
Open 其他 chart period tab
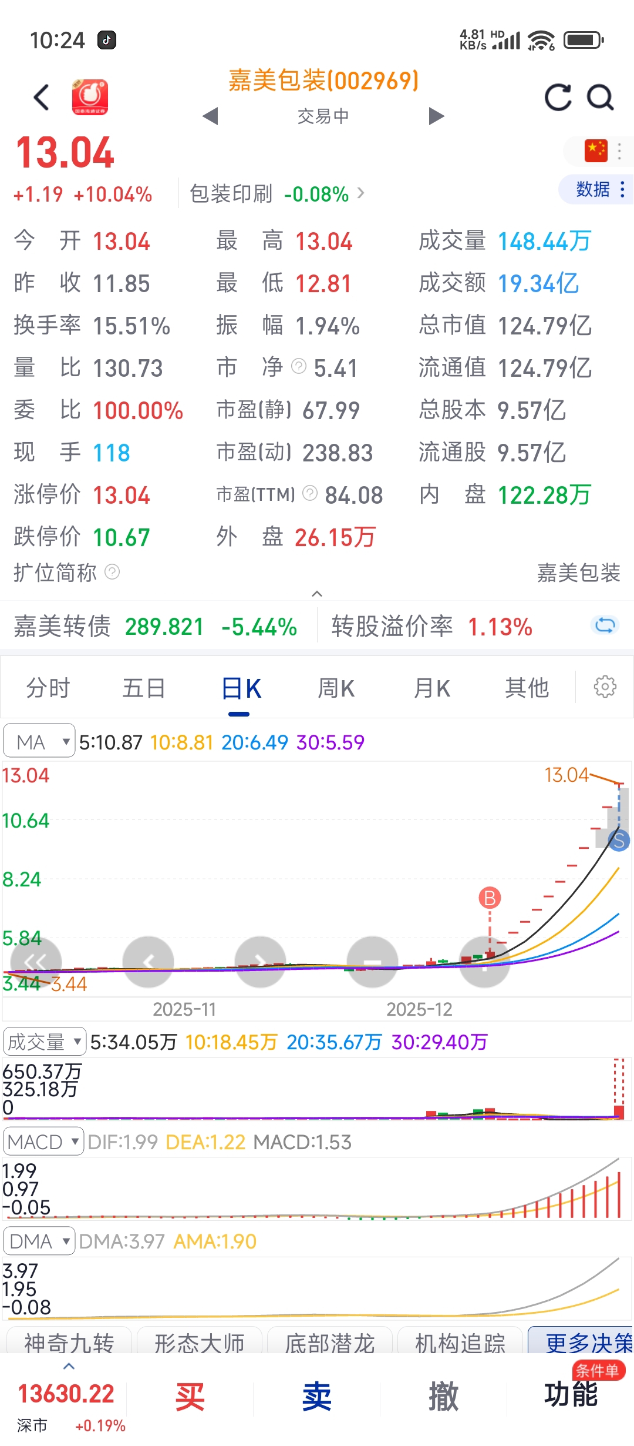(527, 688)
